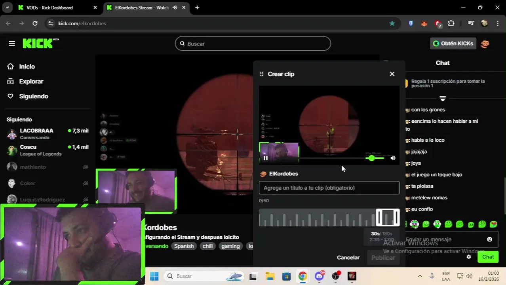Select the headphones emote with purple glasses
This screenshot has height=285, width=506.
pyautogui.click(x=415, y=224)
